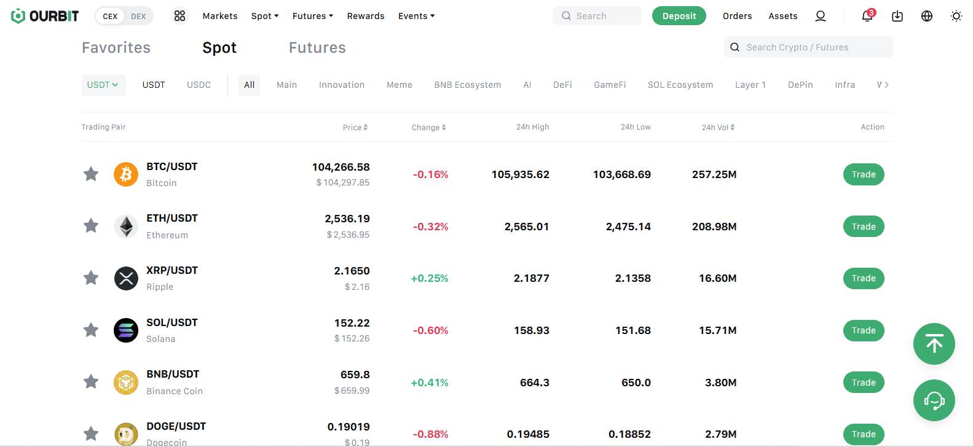Open the apps grid icon

(179, 16)
